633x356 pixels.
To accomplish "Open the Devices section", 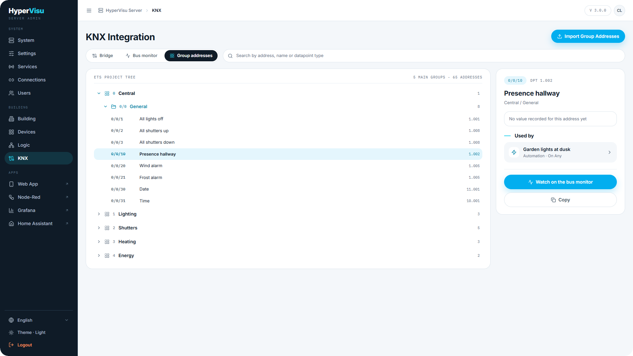I will click(x=39, y=132).
